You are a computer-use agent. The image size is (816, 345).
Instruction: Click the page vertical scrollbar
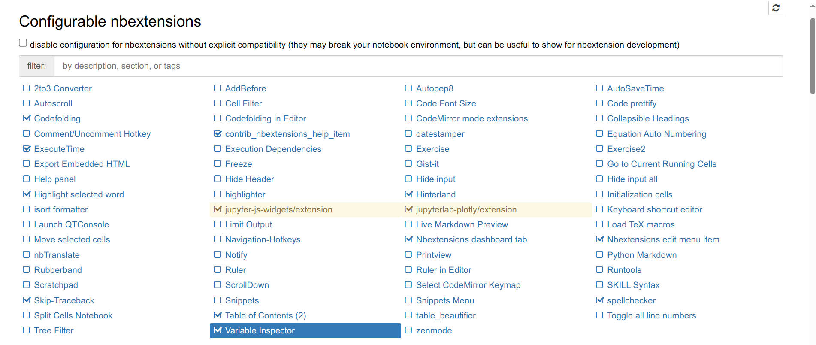812,56
